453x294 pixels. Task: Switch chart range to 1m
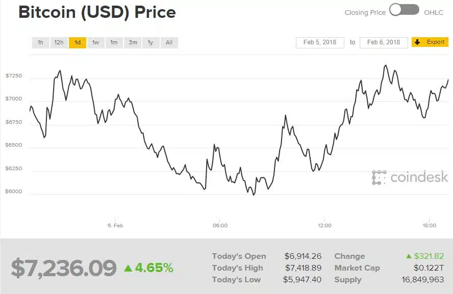[x=114, y=43]
